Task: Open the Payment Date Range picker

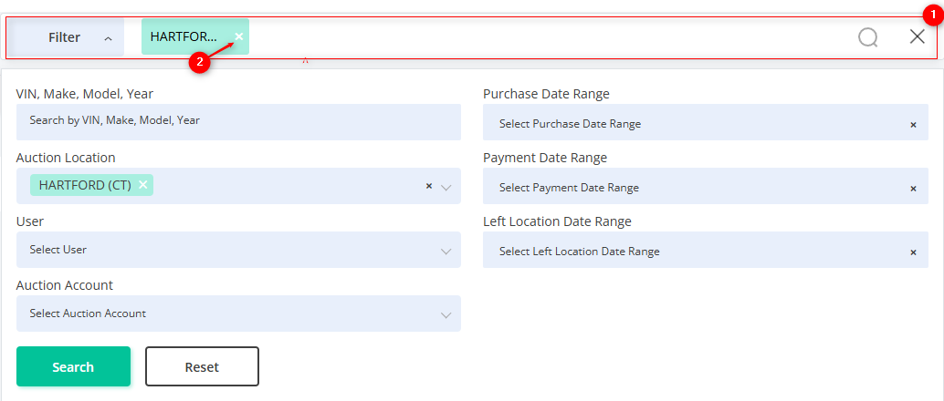Action: point(694,188)
